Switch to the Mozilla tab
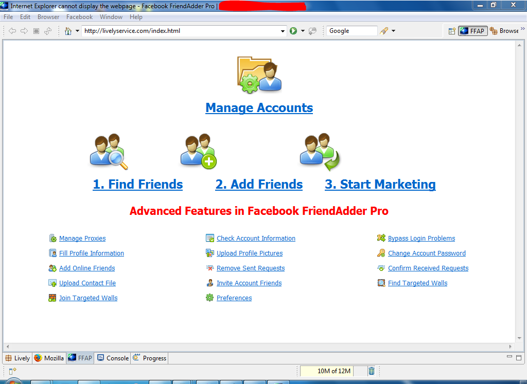This screenshot has height=384, width=527. coord(49,358)
